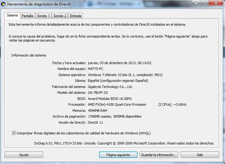Click the '4096MB RAM' memory value
Viewport: 225px width, 164px height.
tap(98, 111)
